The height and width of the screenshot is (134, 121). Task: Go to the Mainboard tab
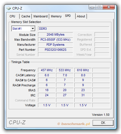click(x=41, y=16)
